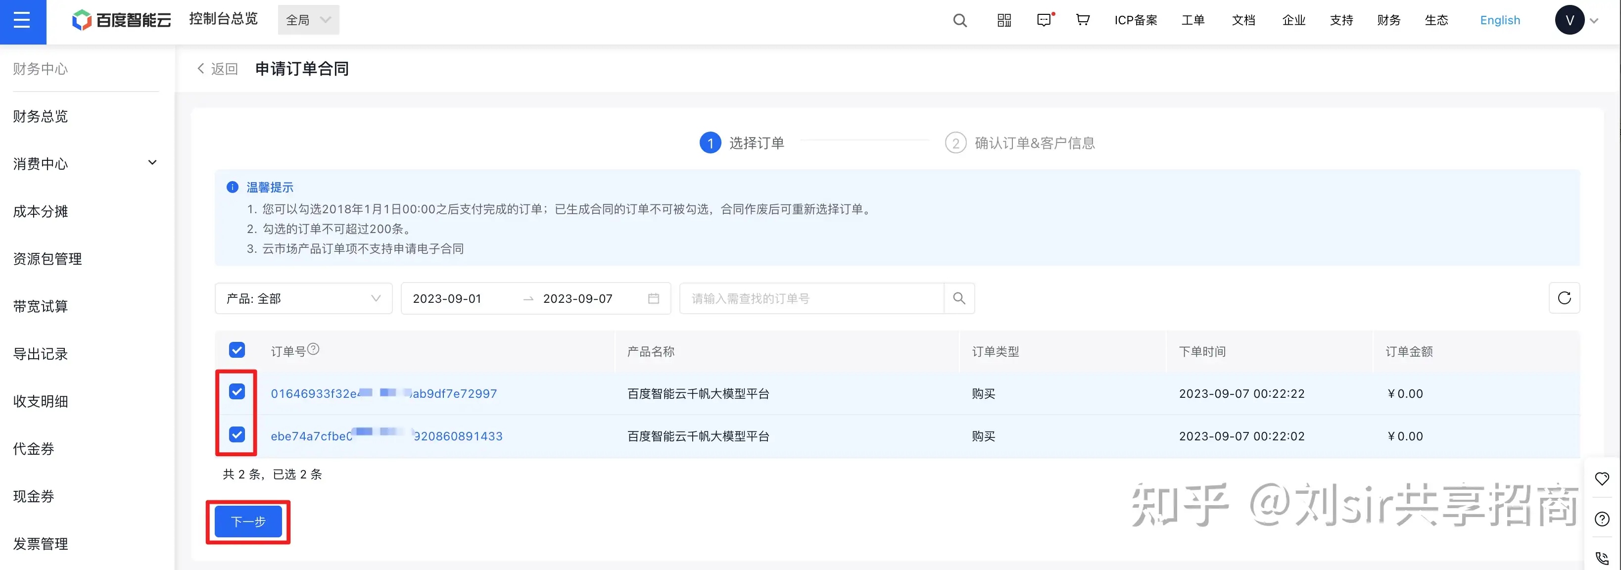This screenshot has width=1621, height=570.
Task: Open 财务总览 in sidebar
Action: (40, 116)
